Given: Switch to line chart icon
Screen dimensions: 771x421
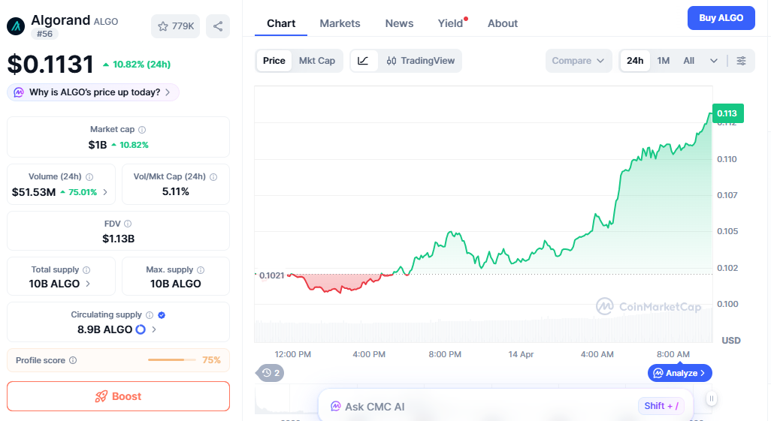Looking at the screenshot, I should (x=364, y=61).
